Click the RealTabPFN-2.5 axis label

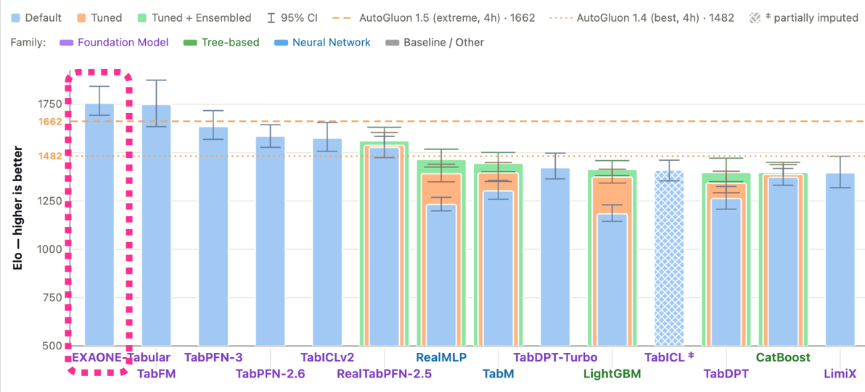click(384, 375)
